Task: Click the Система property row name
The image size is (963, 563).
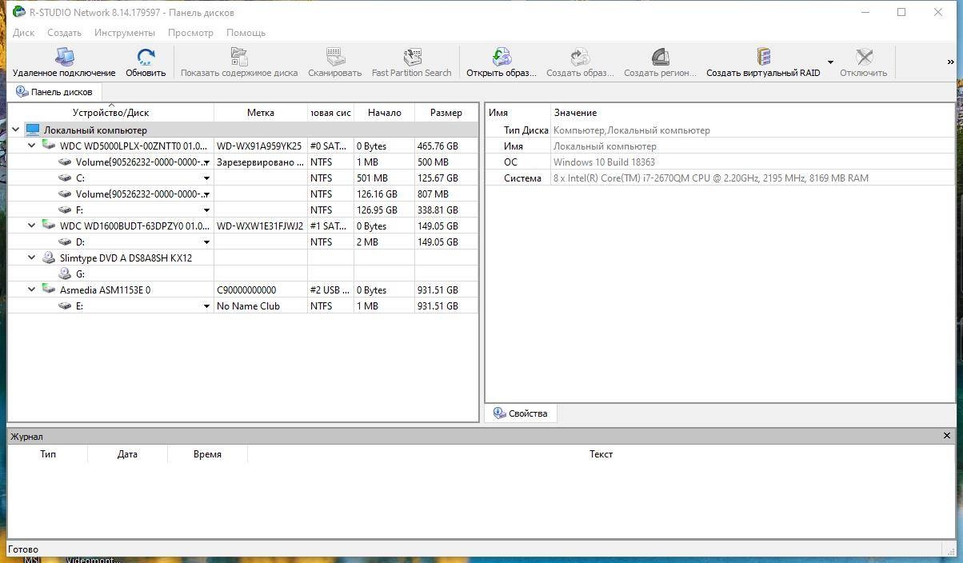Action: coord(522,178)
